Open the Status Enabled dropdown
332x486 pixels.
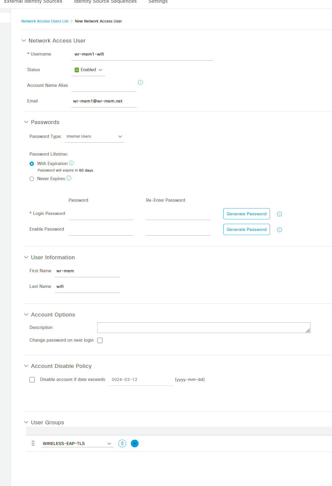click(x=88, y=70)
